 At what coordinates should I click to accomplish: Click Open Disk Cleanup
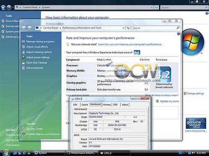(x=37, y=63)
